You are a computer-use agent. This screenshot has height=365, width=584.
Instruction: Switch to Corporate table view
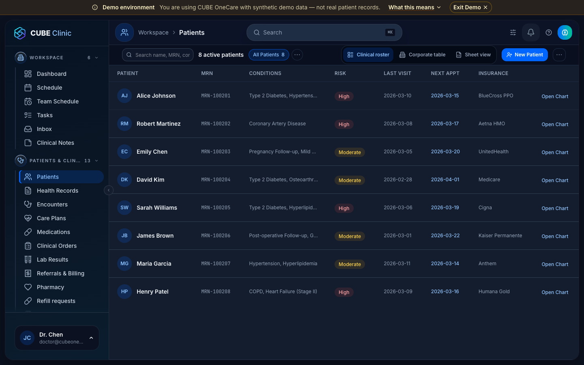[x=422, y=55]
